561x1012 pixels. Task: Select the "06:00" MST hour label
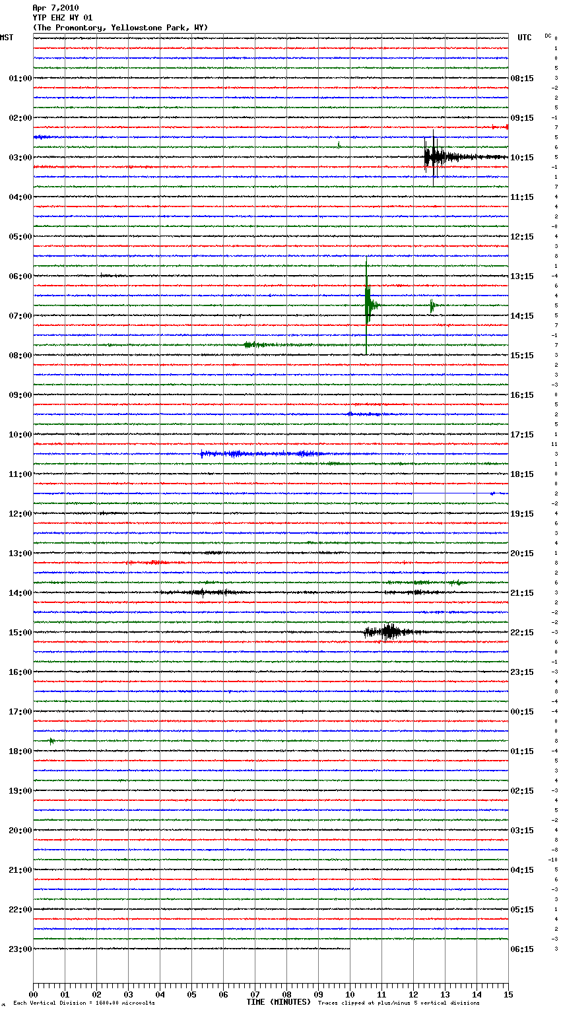point(20,276)
